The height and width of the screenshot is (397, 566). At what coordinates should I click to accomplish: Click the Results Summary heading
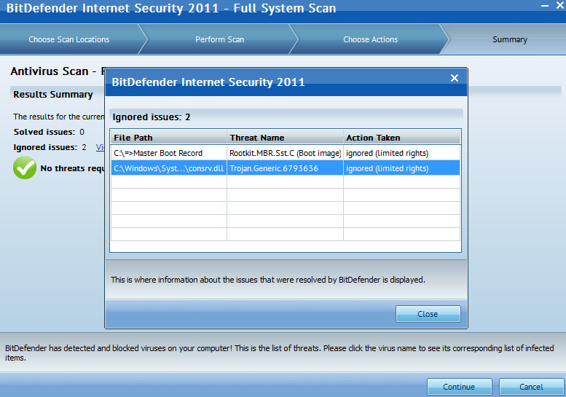coord(53,95)
